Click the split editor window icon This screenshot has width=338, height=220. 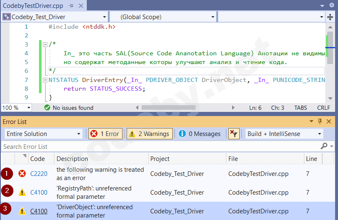[x=330, y=17]
